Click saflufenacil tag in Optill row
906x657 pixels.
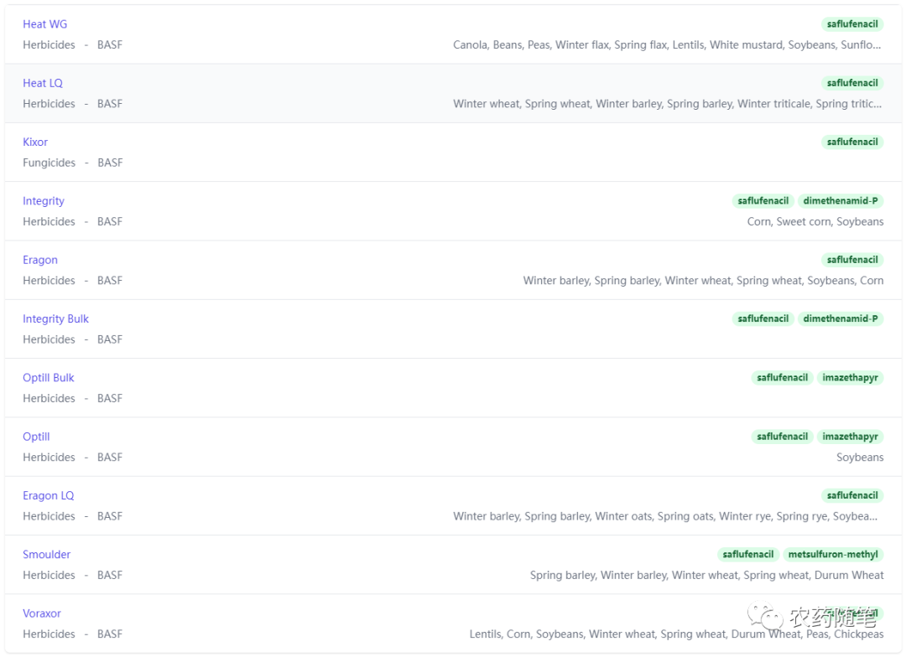(783, 437)
